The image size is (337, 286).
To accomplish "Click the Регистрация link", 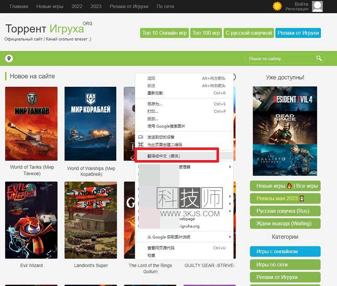I will 297,9.
